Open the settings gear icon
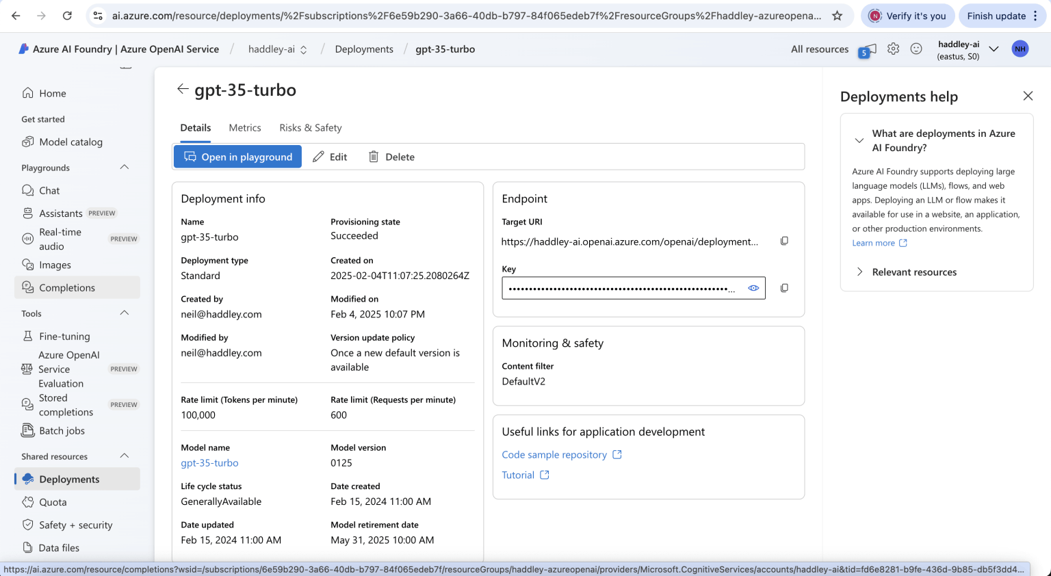 pyautogui.click(x=893, y=49)
